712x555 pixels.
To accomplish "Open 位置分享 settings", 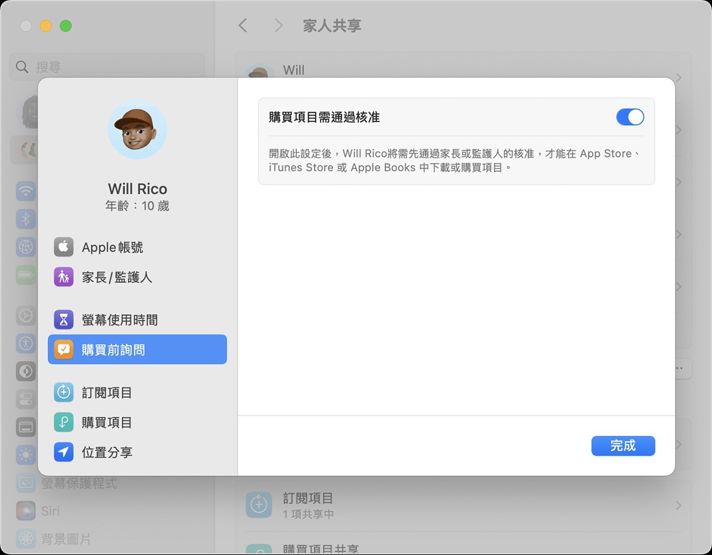I will 137,452.
